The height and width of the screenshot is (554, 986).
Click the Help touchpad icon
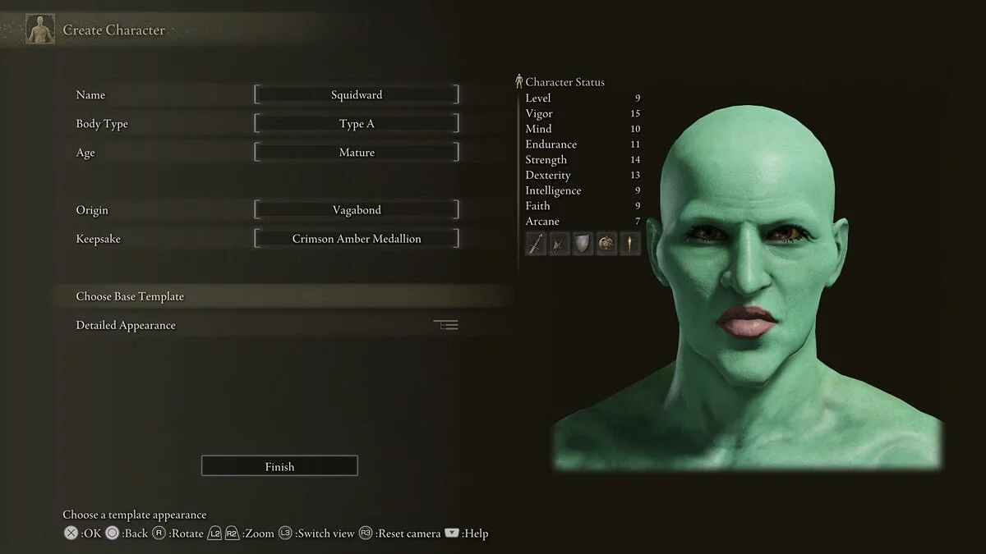pyautogui.click(x=451, y=533)
